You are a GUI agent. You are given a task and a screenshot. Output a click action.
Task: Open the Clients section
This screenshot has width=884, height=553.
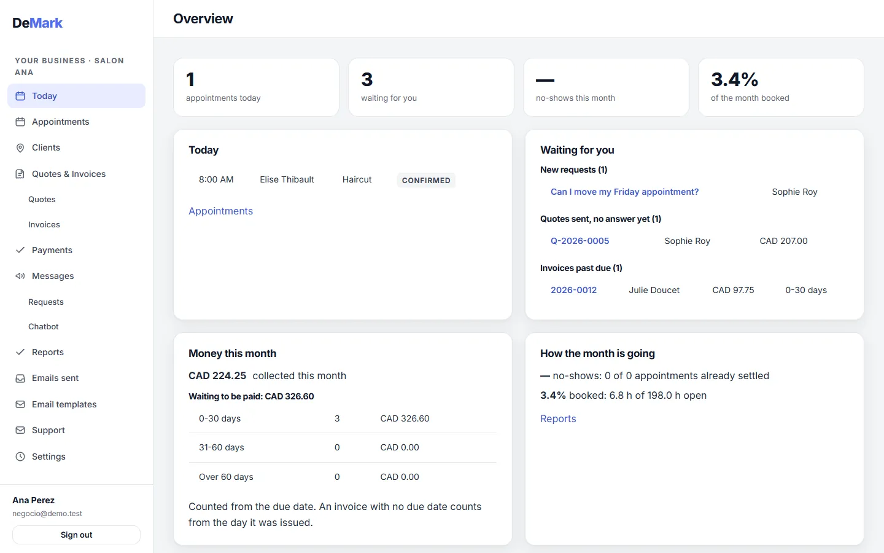(76, 148)
